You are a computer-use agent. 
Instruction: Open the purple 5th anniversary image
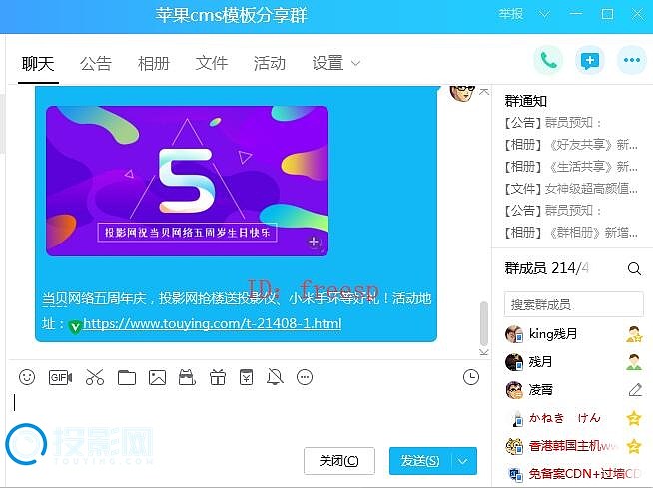[187, 181]
